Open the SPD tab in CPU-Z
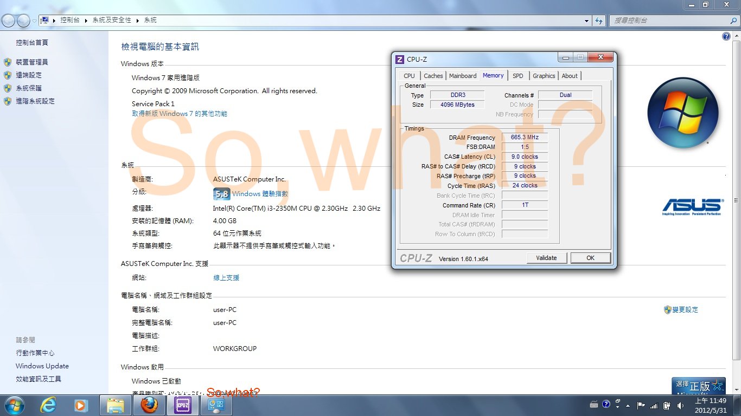 (x=518, y=76)
